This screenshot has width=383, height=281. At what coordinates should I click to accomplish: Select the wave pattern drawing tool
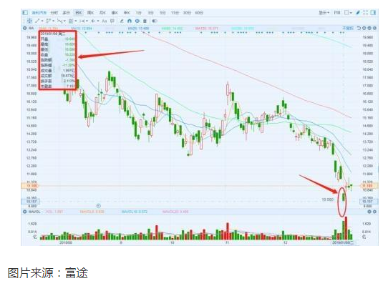(x=59, y=21)
